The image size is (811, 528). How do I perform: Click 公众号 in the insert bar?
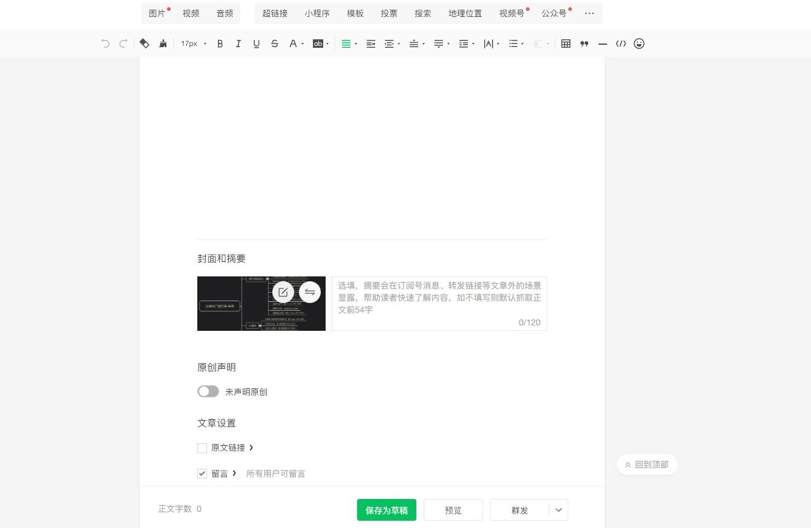554,13
